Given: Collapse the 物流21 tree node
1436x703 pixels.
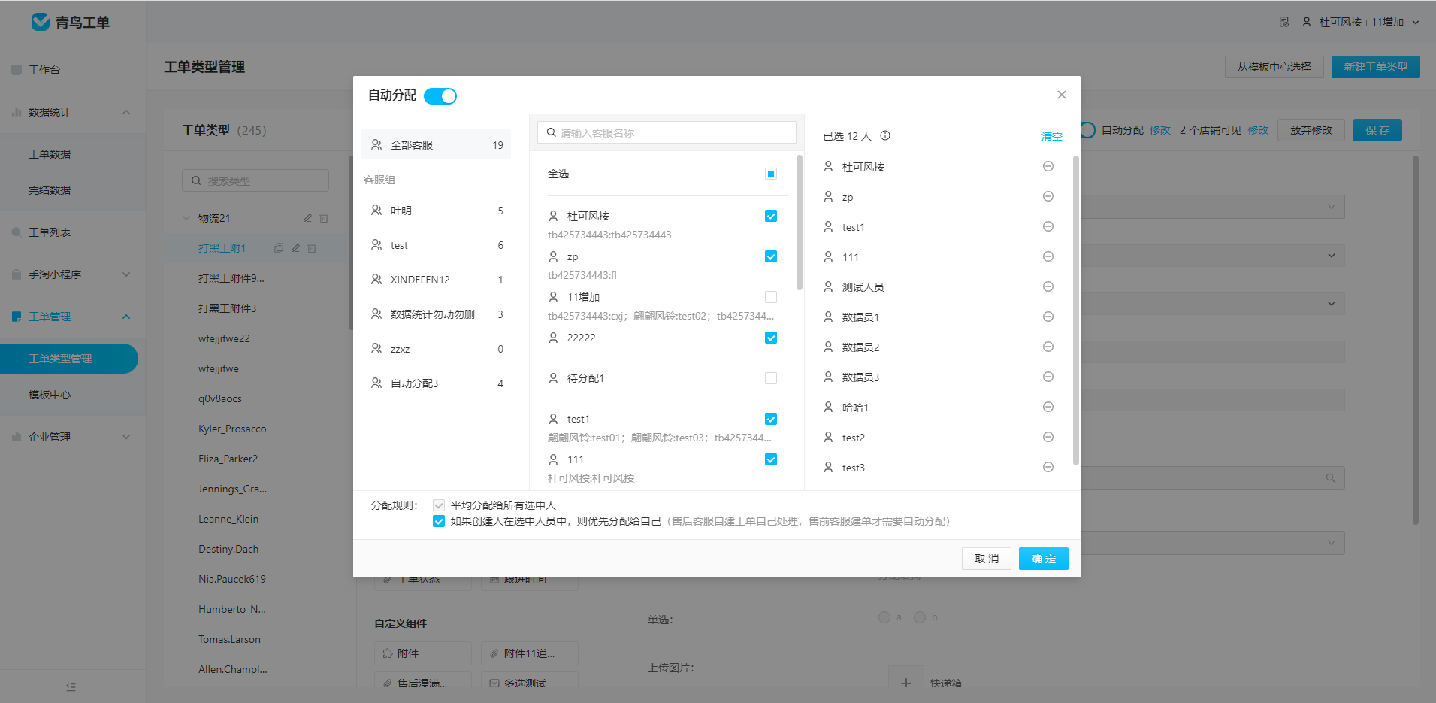Looking at the screenshot, I should 186,218.
